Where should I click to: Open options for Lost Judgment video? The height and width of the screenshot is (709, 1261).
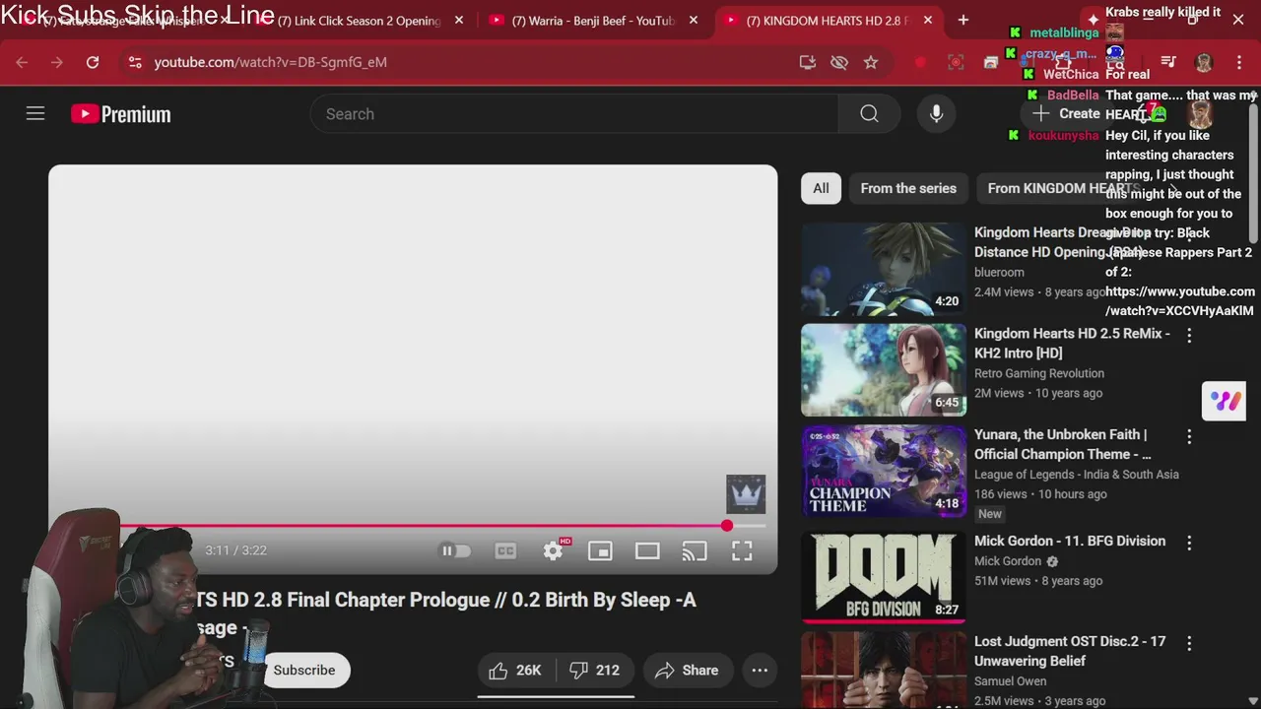coord(1189,643)
